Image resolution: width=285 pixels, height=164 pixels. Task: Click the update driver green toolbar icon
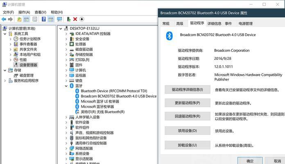(69, 19)
